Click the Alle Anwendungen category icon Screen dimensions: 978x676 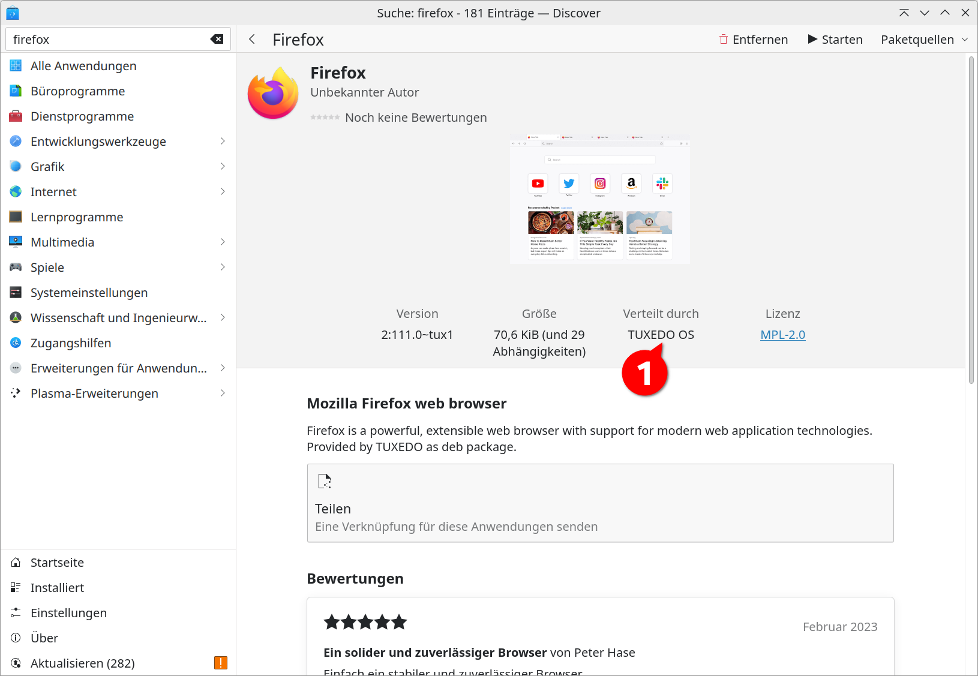pyautogui.click(x=16, y=66)
